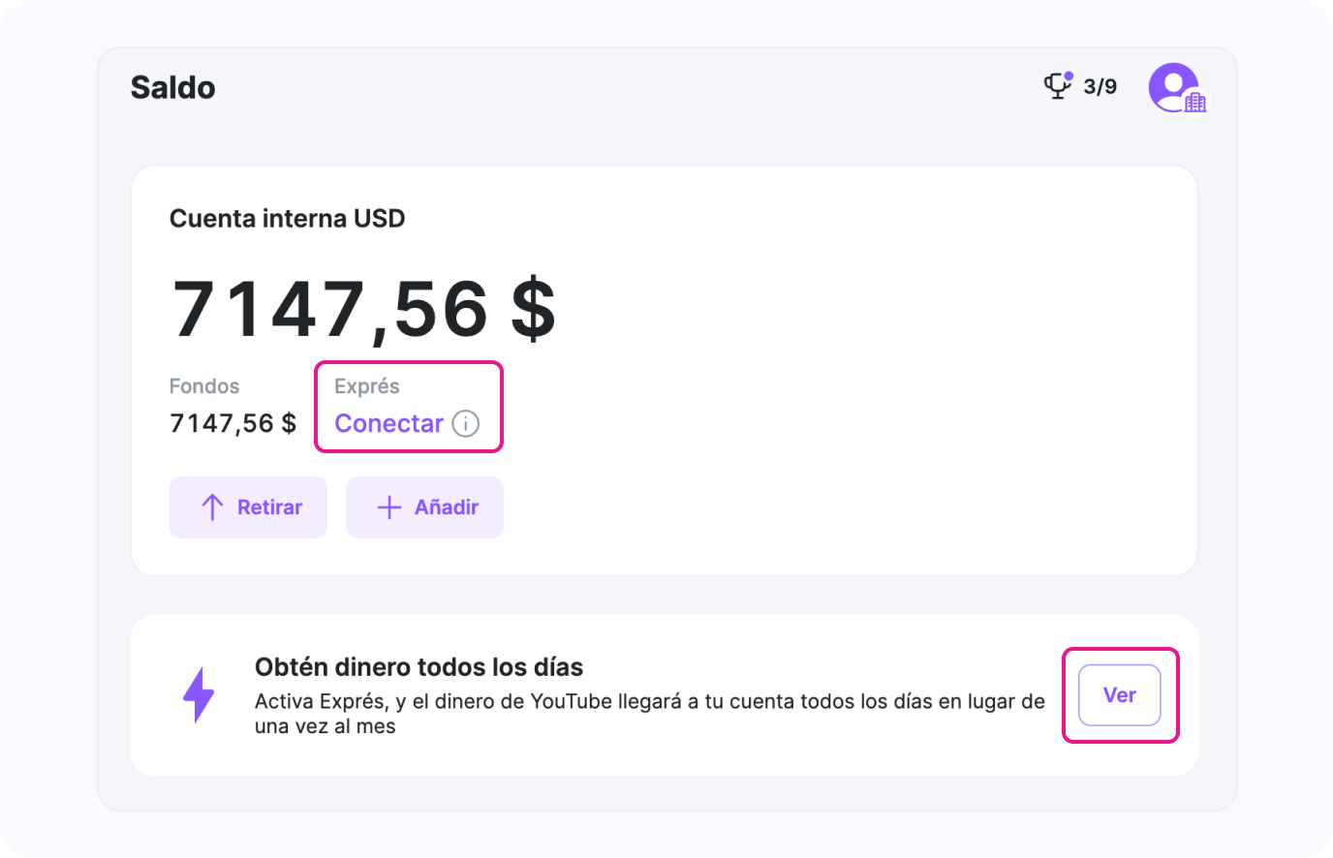Click the 7147,56 $ amount under Fondos
Image resolution: width=1333 pixels, height=858 pixels.
click(x=232, y=424)
